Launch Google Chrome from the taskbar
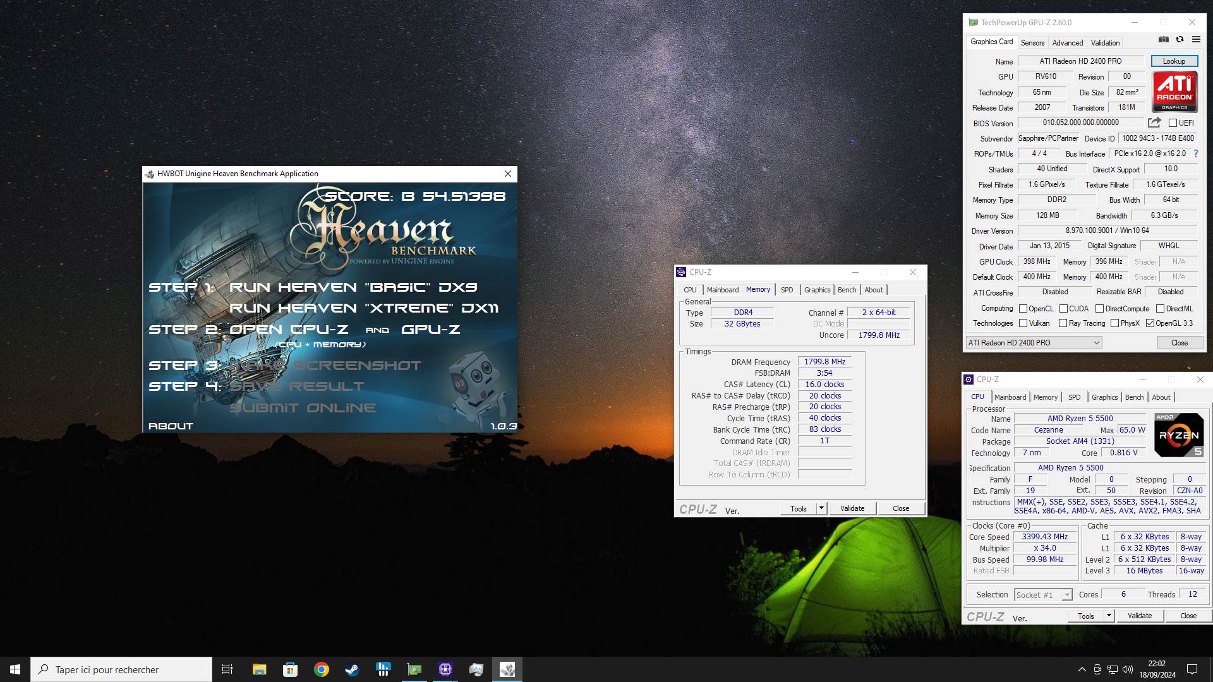The width and height of the screenshot is (1213, 682). coord(321,669)
